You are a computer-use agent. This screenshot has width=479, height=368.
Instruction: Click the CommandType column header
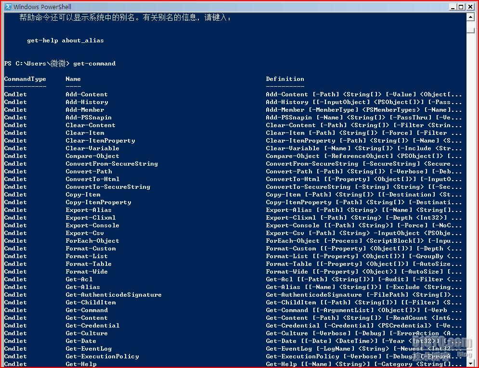(25, 79)
